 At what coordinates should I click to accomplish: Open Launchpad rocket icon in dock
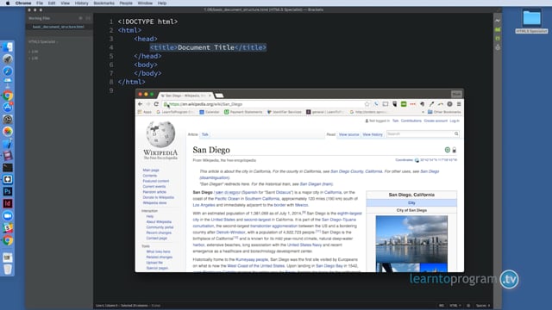tap(8, 59)
